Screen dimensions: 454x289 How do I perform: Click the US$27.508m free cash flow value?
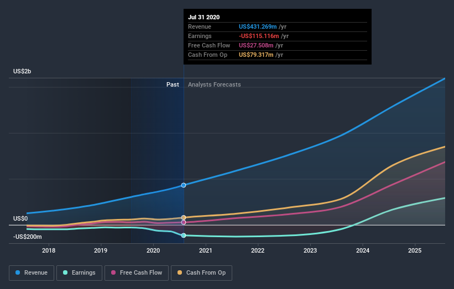(256, 45)
